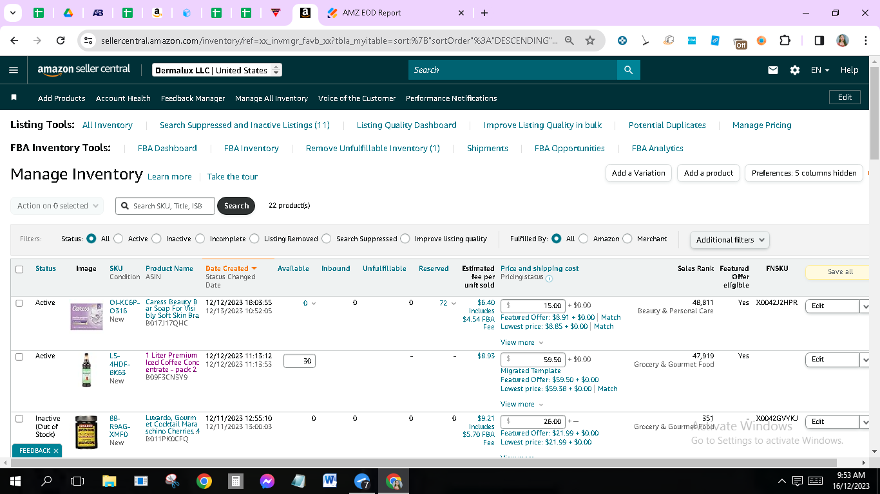880x494 pixels.
Task: Expand Reserved 72 details for Caress soap
Action: [447, 303]
